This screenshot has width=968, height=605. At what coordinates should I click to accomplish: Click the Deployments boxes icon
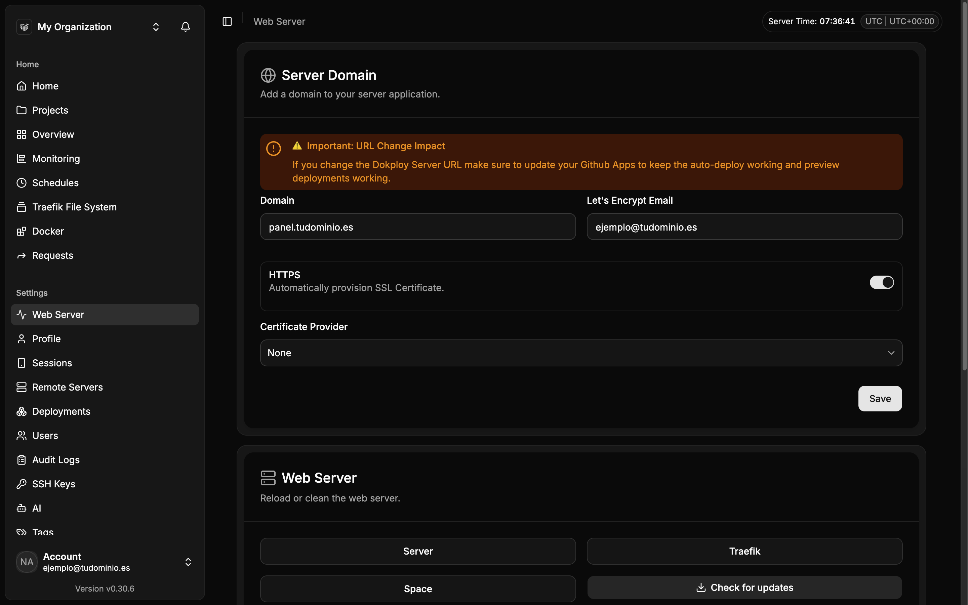[x=22, y=411]
